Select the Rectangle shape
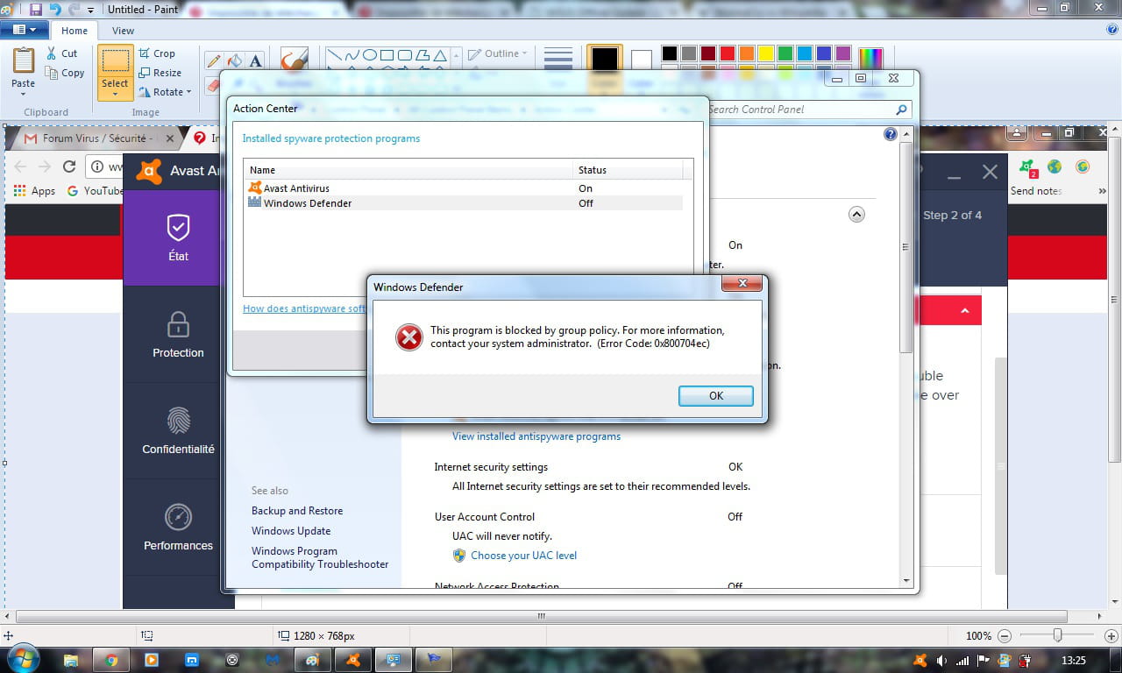The width and height of the screenshot is (1122, 673). pyautogui.click(x=387, y=55)
